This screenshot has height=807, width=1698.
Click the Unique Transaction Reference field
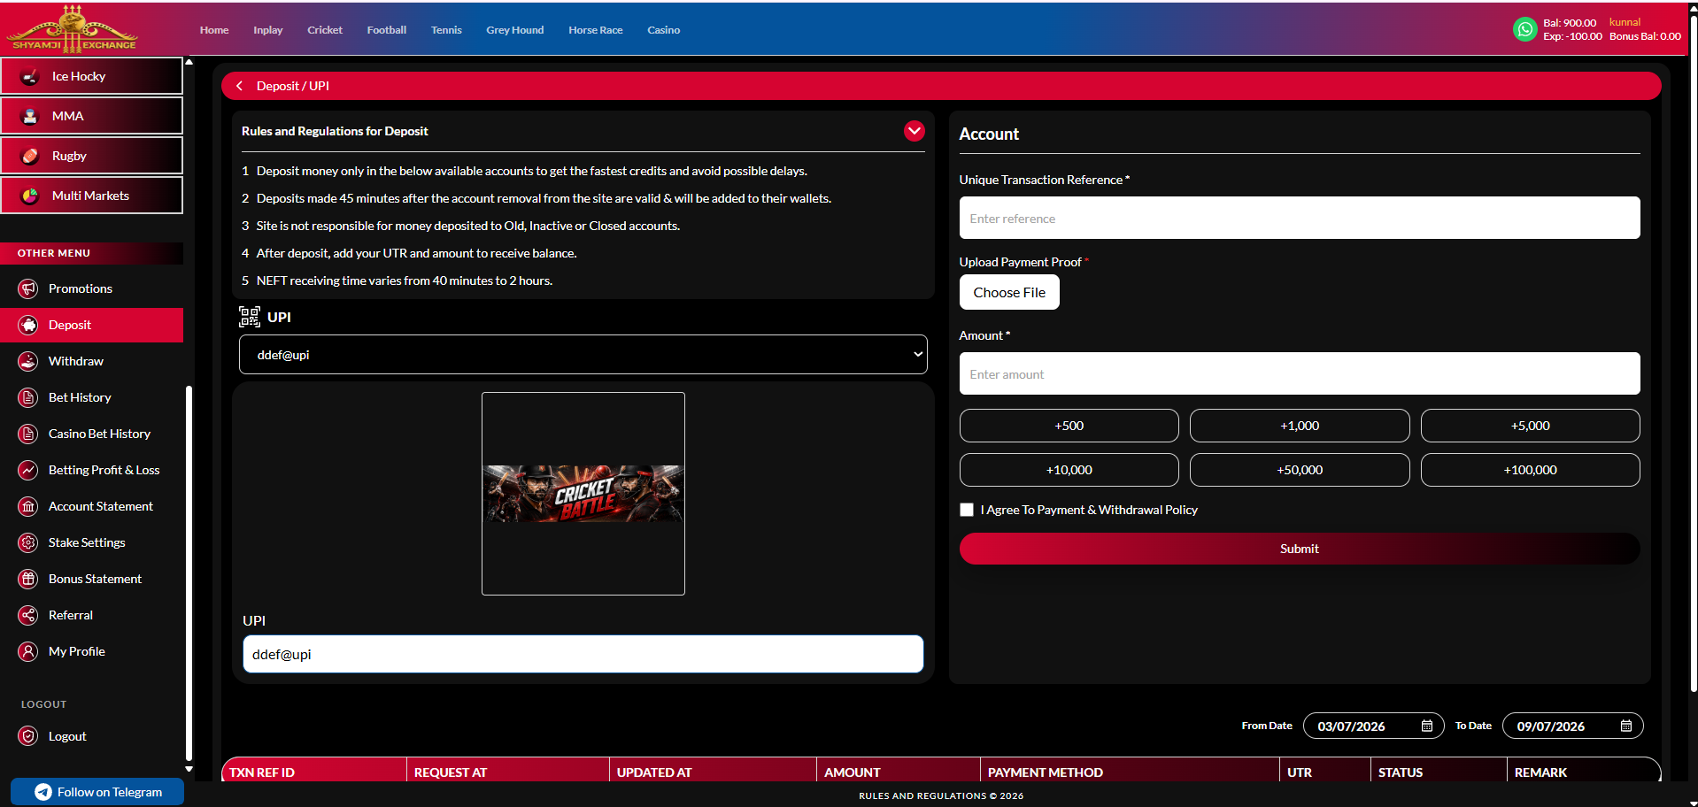coord(1299,218)
